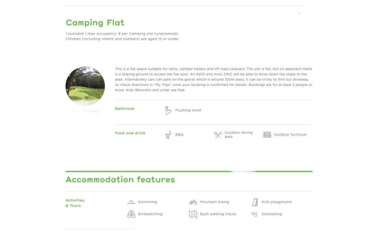Open the circular campsite photo thumbnail
The height and width of the screenshot is (244, 366).
[x=85, y=85]
